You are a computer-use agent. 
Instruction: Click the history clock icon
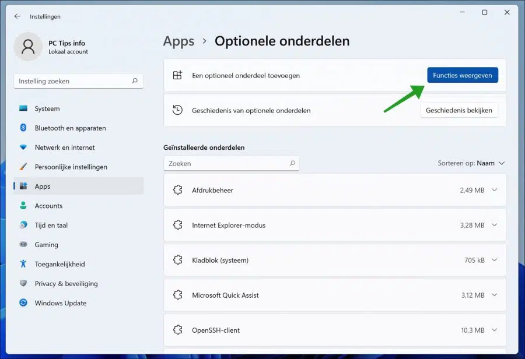tap(177, 110)
